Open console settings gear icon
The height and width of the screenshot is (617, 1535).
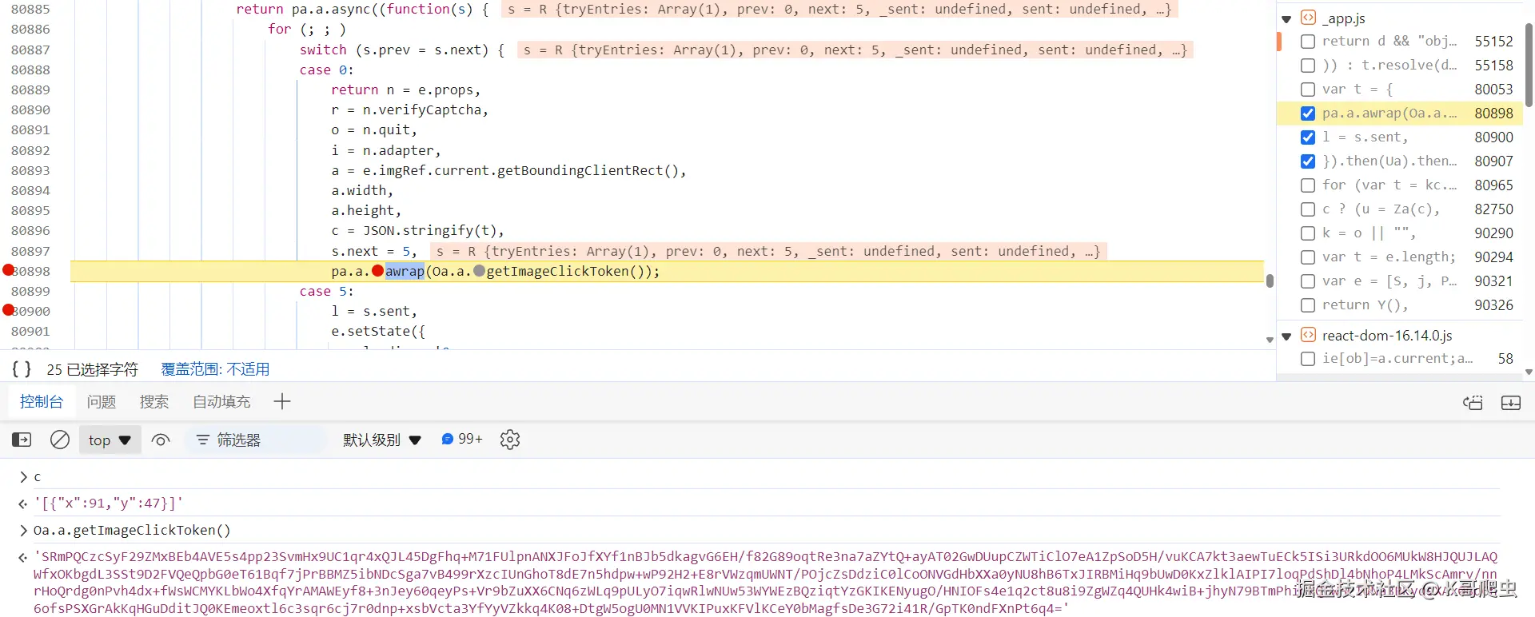(x=510, y=440)
